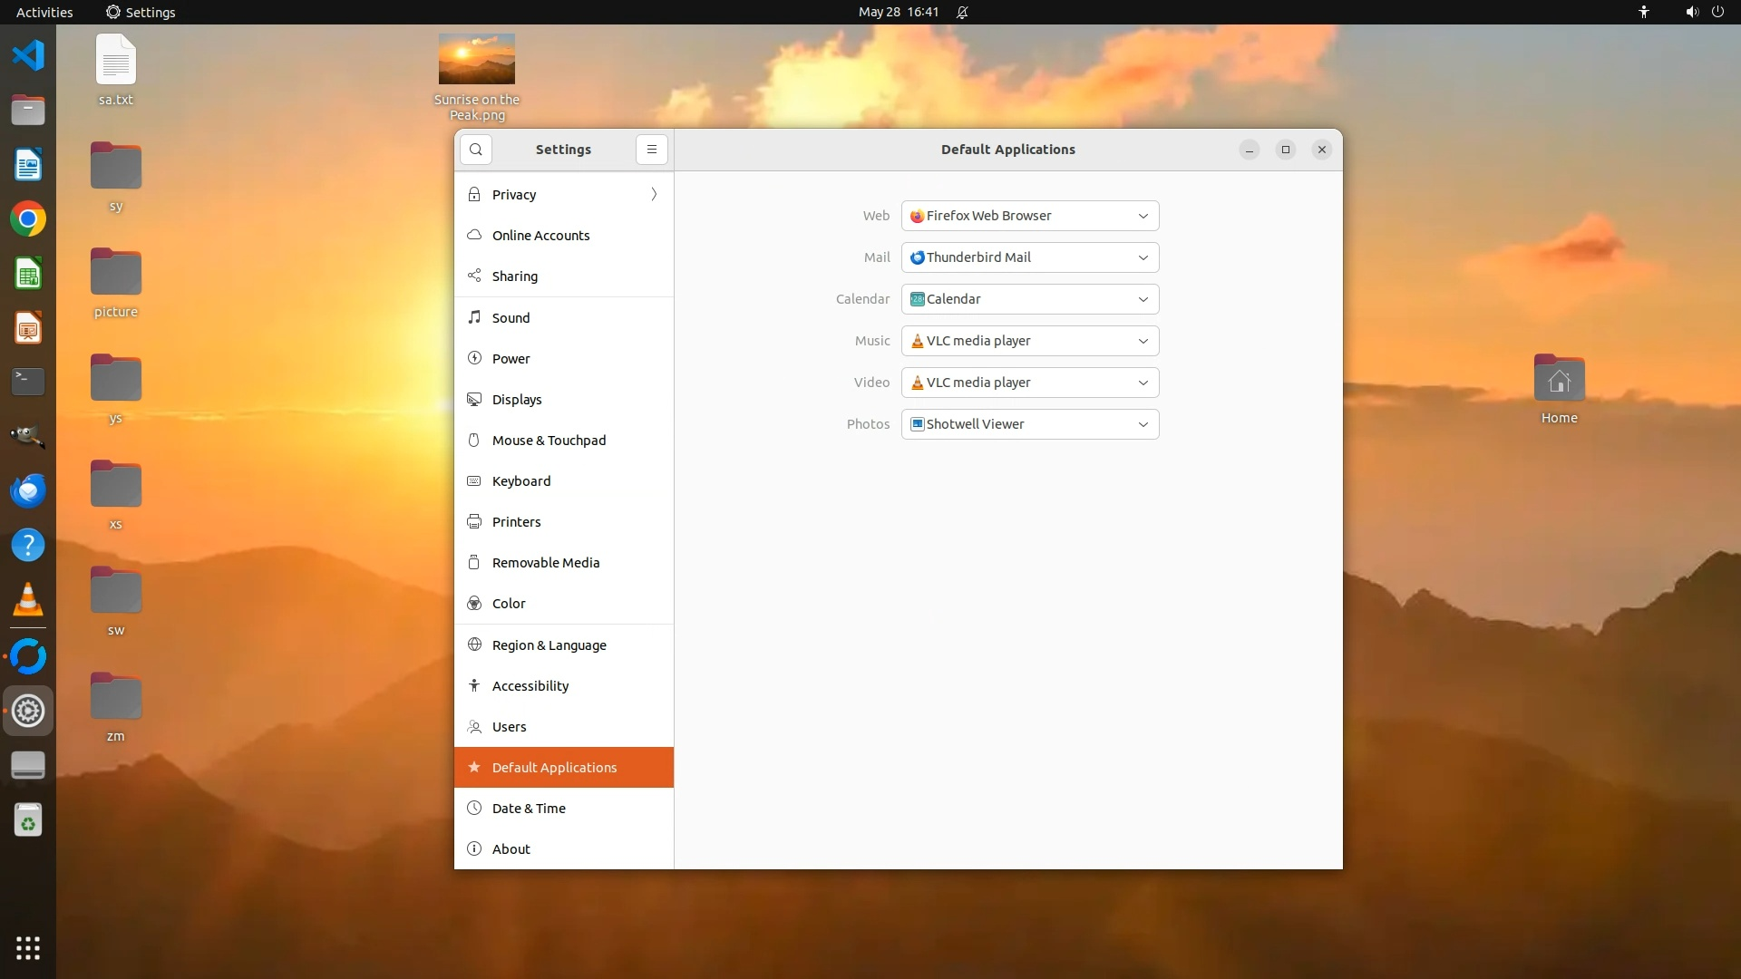Open the system volume indicator icon

coord(1691,12)
